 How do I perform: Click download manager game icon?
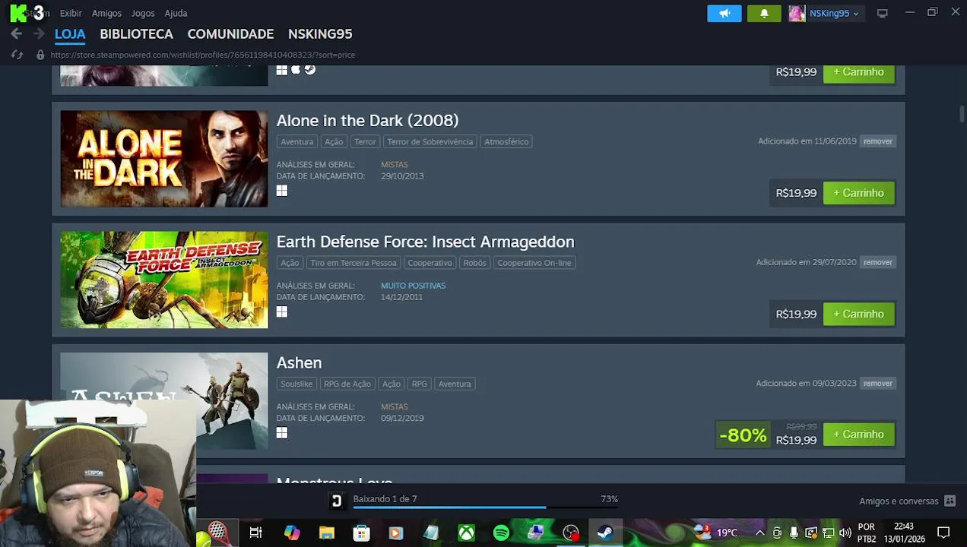pos(337,500)
